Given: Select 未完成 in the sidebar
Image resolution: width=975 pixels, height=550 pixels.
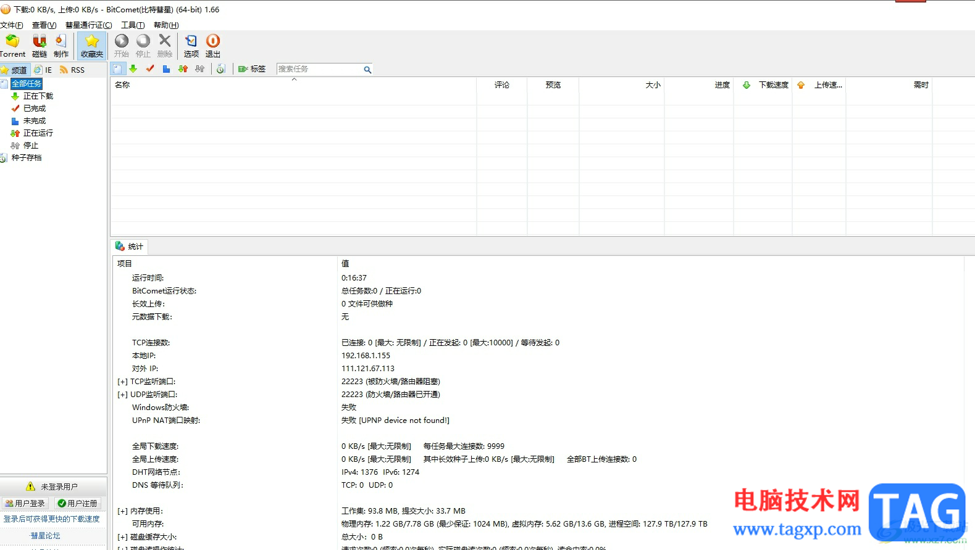Looking at the screenshot, I should pos(35,121).
